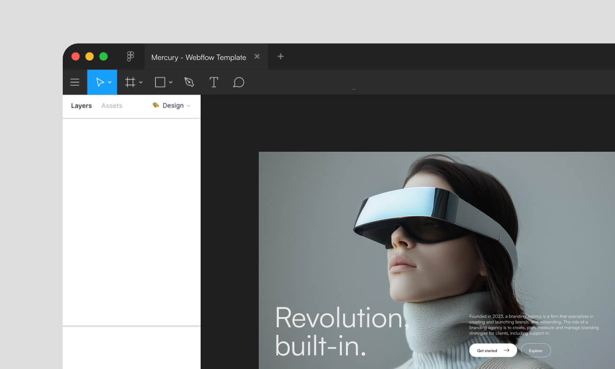The image size is (615, 369).
Task: Switch to the Assets tab
Action: point(112,105)
